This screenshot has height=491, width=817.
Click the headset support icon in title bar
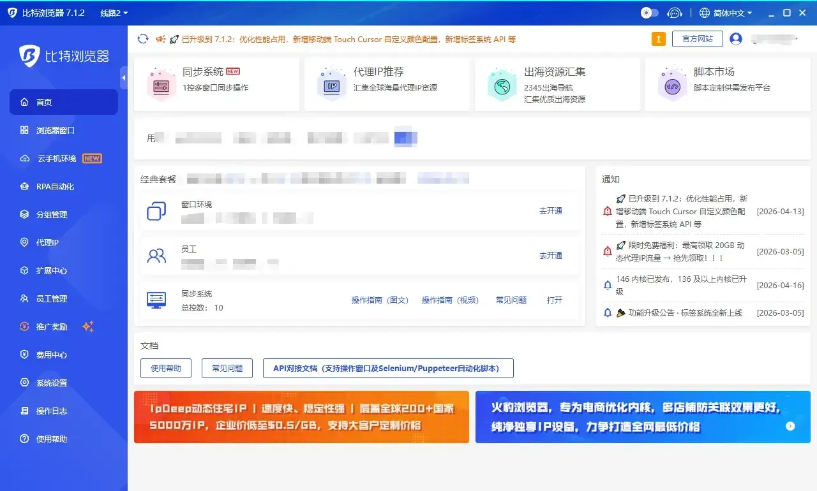coord(675,13)
